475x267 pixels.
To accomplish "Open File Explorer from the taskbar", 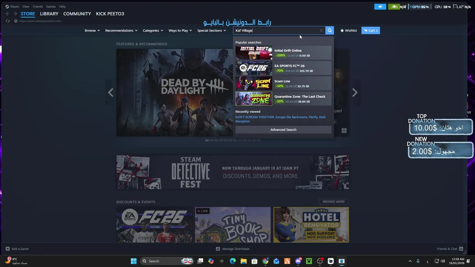I will (243, 261).
